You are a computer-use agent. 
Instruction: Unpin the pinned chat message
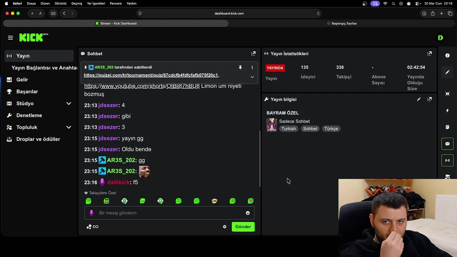pyautogui.click(x=240, y=67)
